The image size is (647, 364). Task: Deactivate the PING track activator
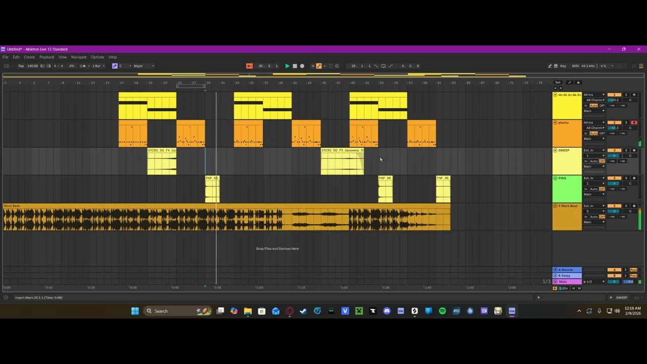pyautogui.click(x=614, y=178)
